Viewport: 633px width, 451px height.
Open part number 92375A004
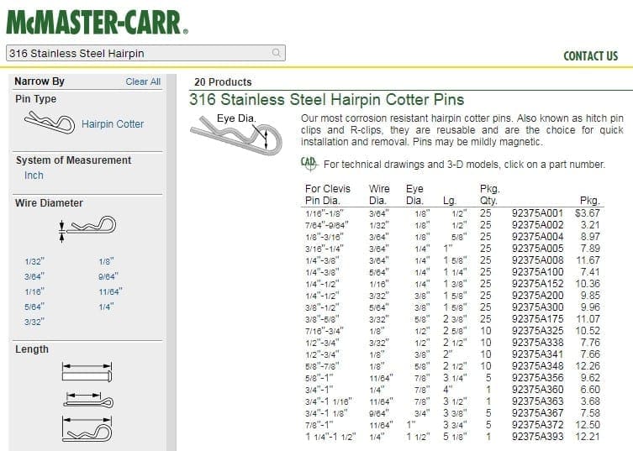[x=537, y=236]
